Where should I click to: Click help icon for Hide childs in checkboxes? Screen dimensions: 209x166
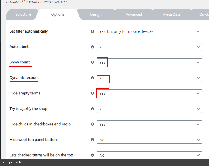(x=92, y=124)
